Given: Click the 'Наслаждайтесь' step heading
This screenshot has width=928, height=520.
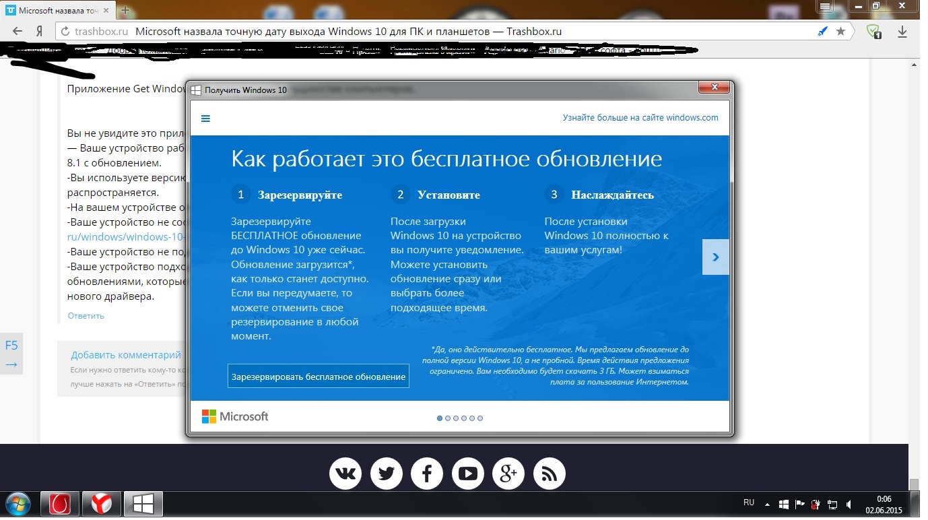Looking at the screenshot, I should pos(612,195).
